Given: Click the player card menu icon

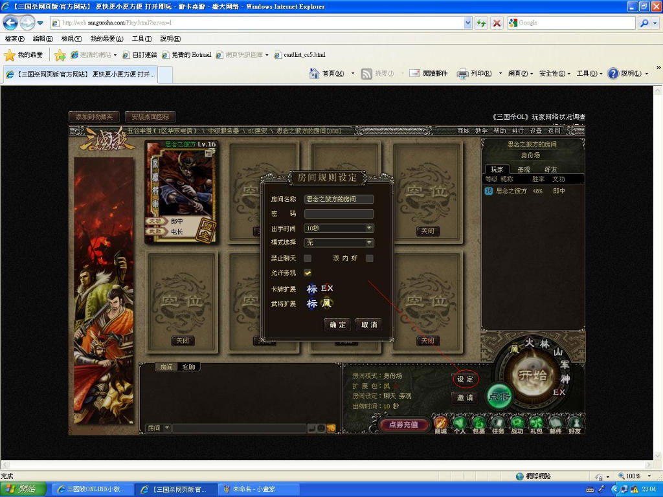Looking at the screenshot, I should 208,153.
